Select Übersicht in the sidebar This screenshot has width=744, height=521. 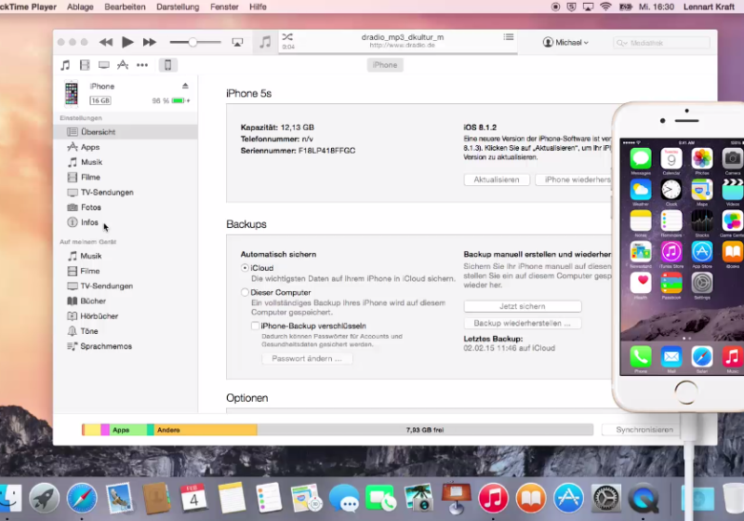[126, 132]
